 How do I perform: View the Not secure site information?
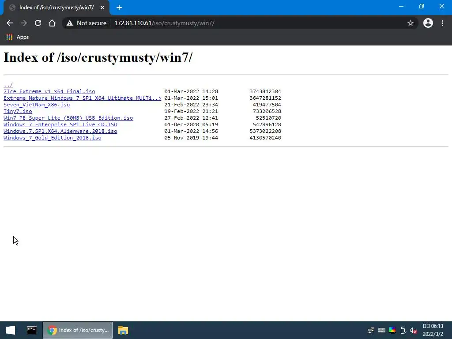[x=87, y=23]
